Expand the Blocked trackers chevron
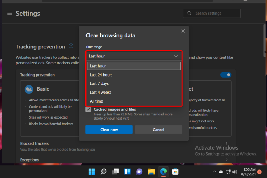The width and height of the screenshot is (267, 178). tap(226, 143)
